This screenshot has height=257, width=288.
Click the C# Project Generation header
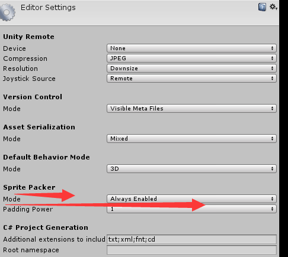tap(46, 227)
